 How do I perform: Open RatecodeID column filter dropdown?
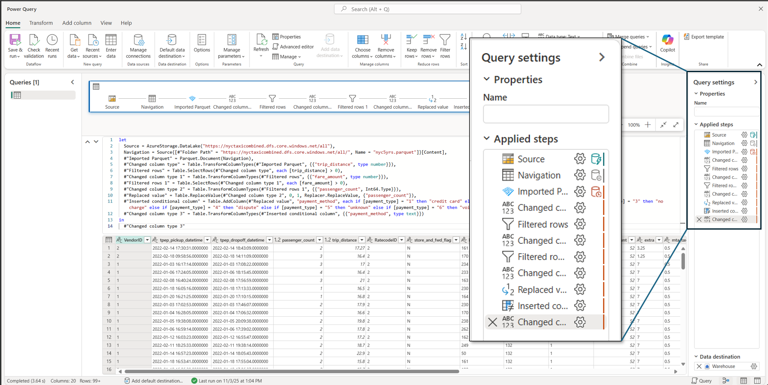point(402,240)
